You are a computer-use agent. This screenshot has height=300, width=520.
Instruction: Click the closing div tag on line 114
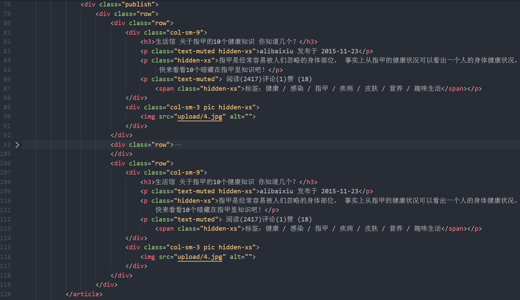[x=137, y=238]
